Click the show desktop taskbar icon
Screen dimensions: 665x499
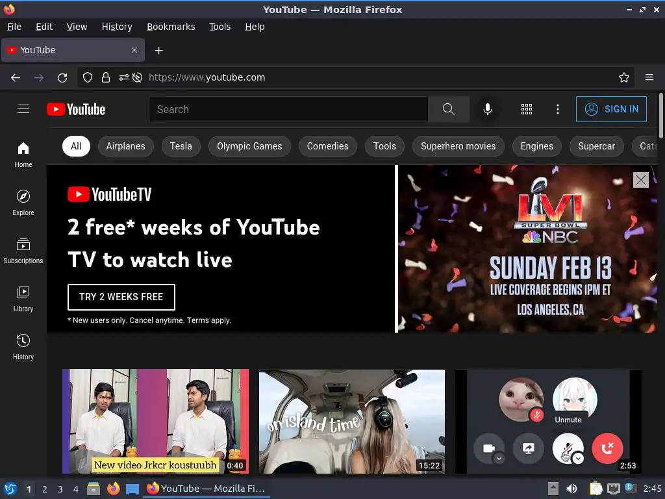(x=132, y=489)
